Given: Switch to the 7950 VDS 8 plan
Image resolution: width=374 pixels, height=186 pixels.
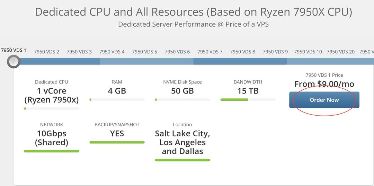Looking at the screenshot, I should pos(242,52).
